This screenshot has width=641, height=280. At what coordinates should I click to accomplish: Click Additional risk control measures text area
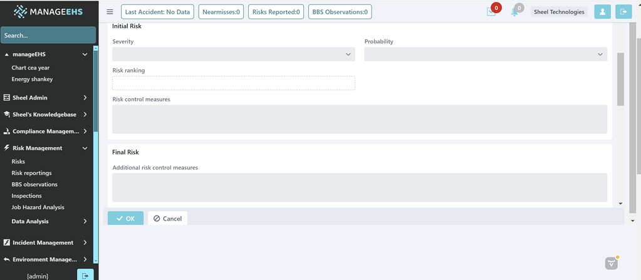[x=359, y=187]
